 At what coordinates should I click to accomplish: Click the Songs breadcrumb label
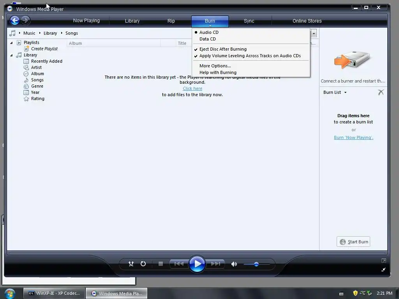click(72, 33)
